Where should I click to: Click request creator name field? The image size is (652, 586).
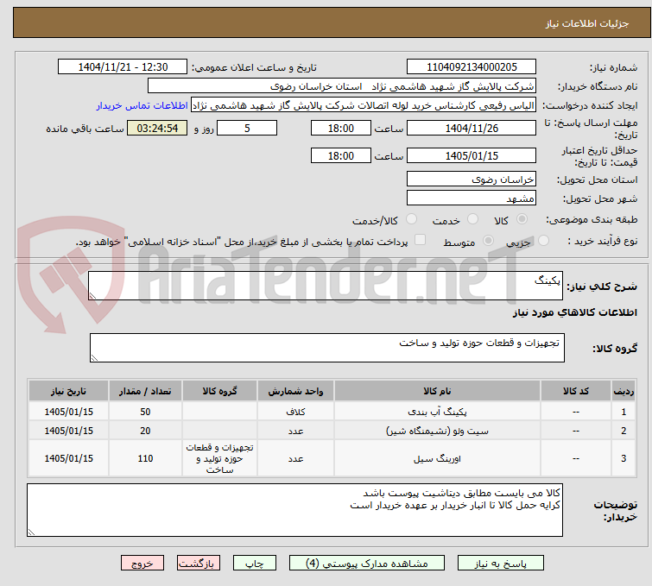tap(364, 105)
